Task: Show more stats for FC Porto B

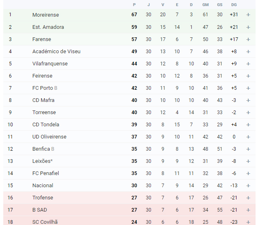Action: [x=248, y=88]
